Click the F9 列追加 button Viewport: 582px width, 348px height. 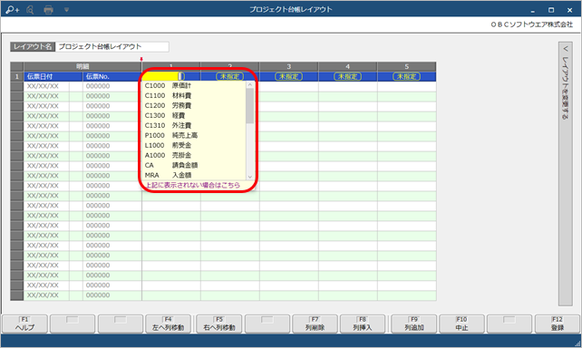pos(414,324)
